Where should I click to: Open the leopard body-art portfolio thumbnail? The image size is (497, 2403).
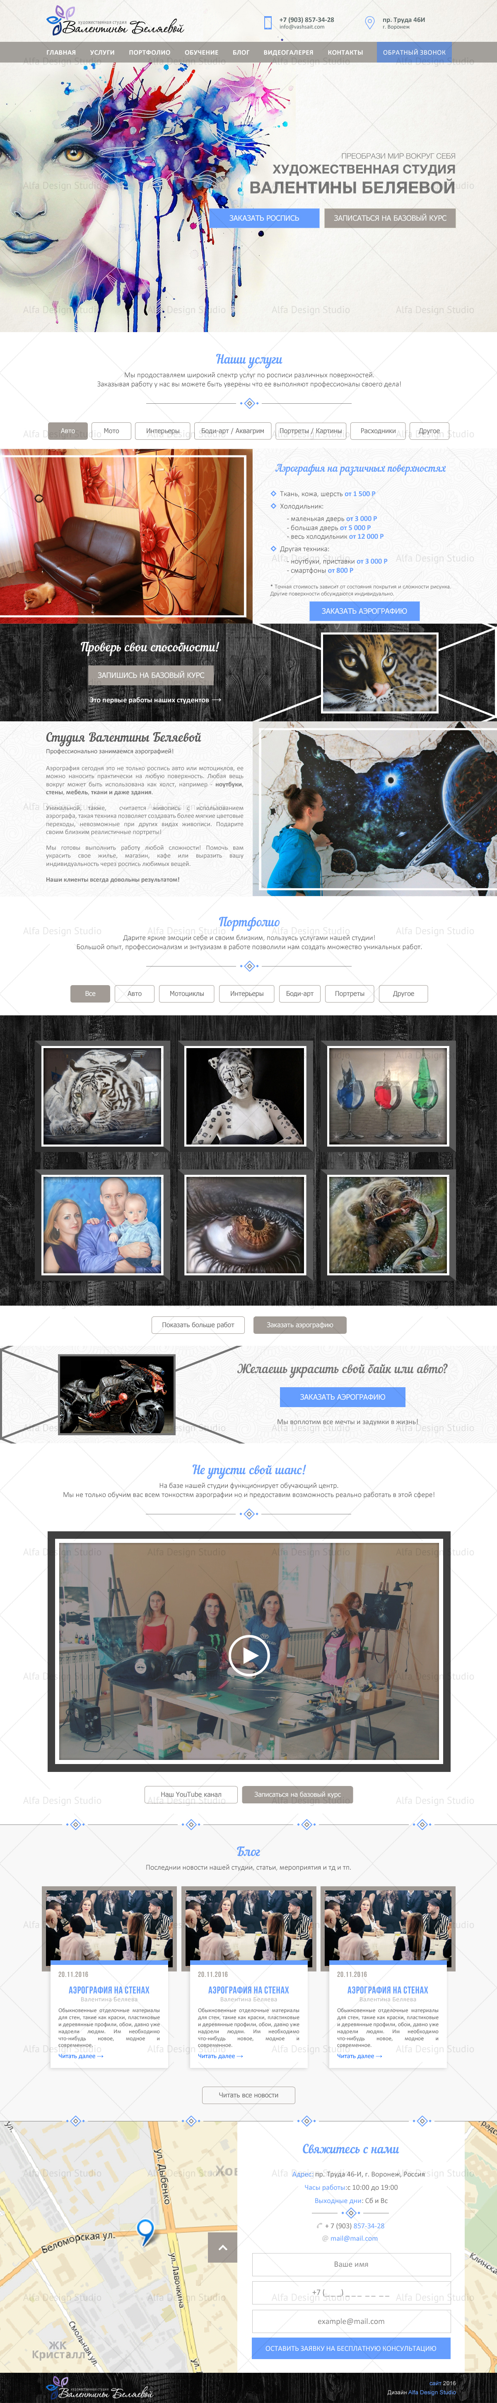[245, 1095]
